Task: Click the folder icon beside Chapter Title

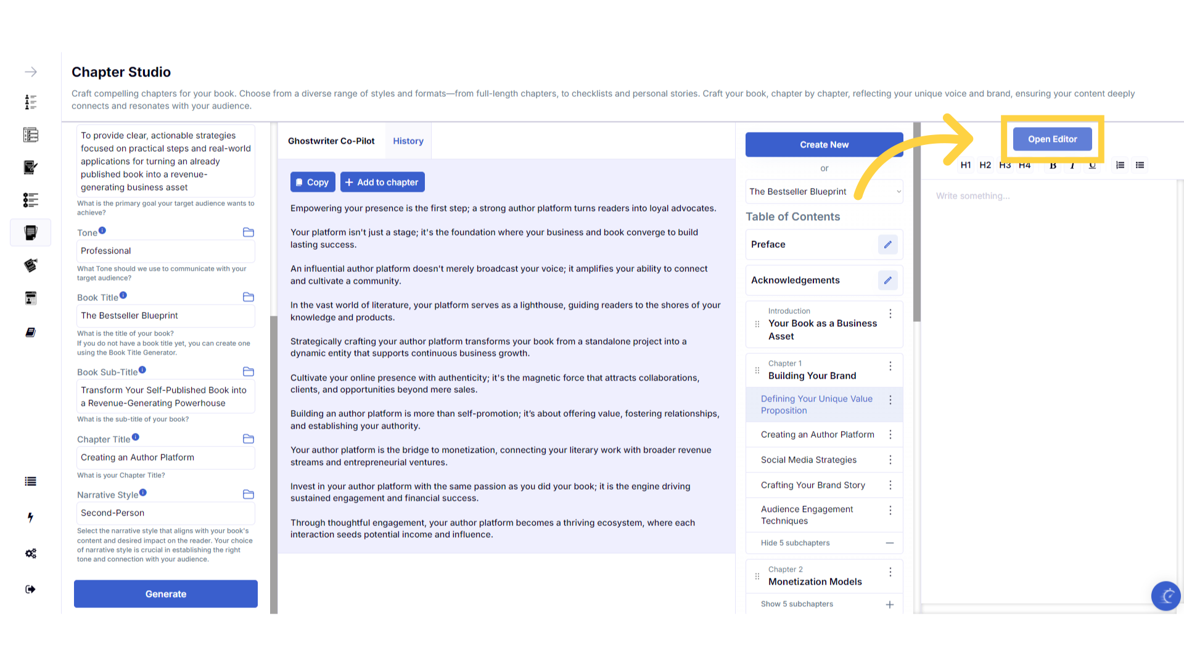Action: tap(249, 439)
